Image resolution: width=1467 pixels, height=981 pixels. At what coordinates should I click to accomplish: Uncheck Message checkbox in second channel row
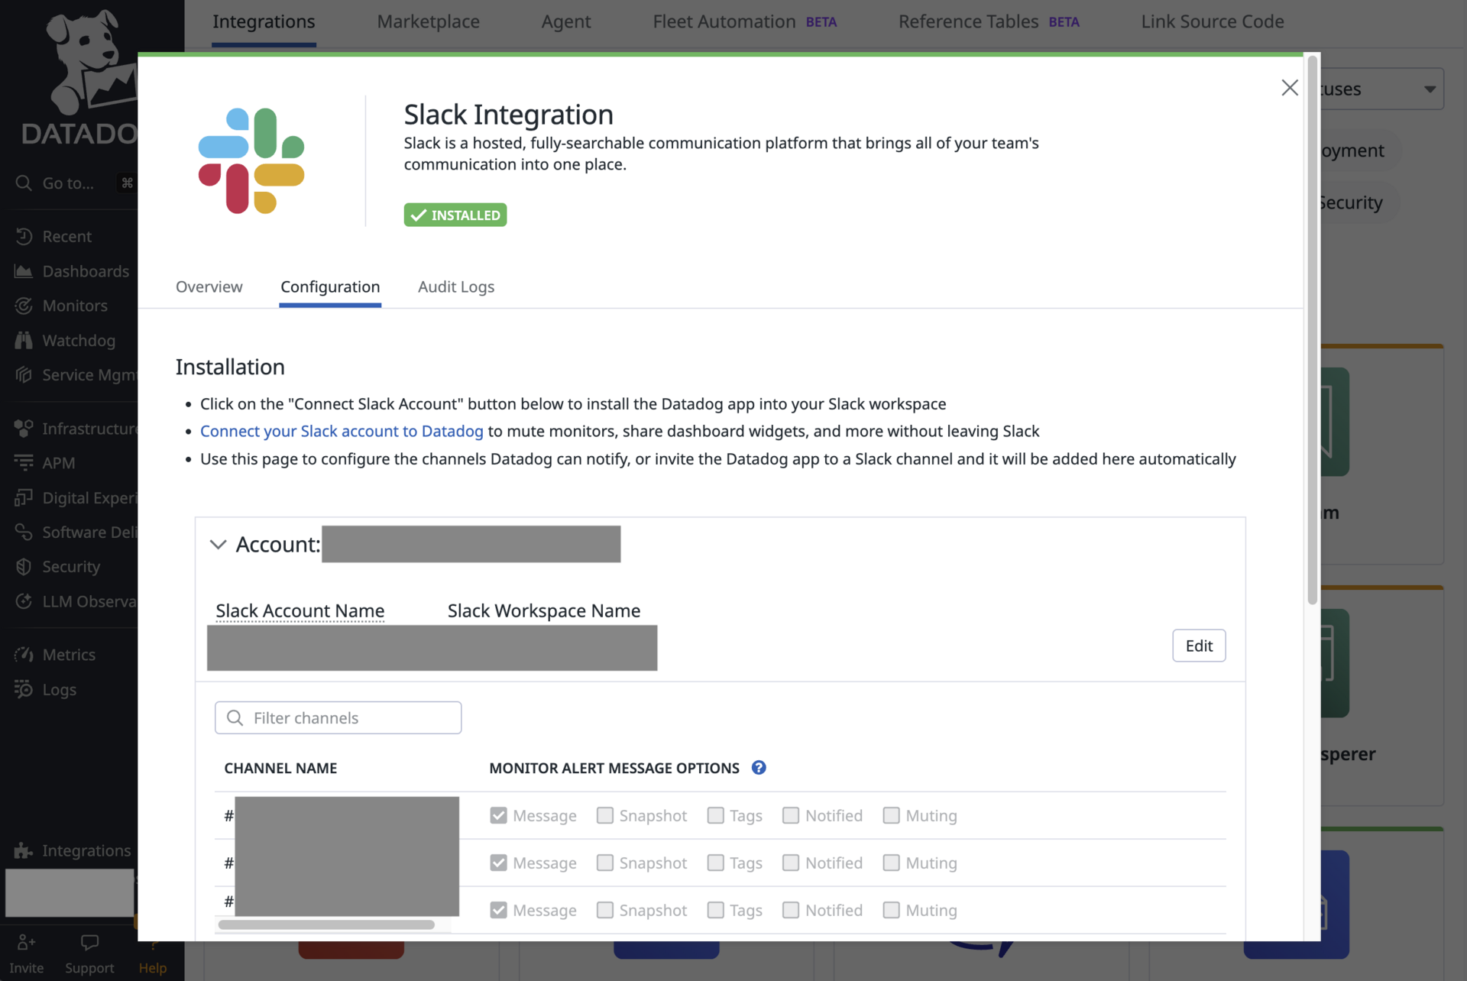coord(499,863)
